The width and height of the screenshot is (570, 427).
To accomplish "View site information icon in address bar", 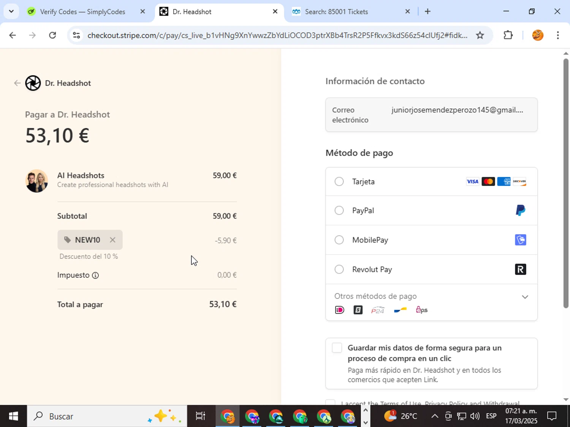I will [x=76, y=35].
